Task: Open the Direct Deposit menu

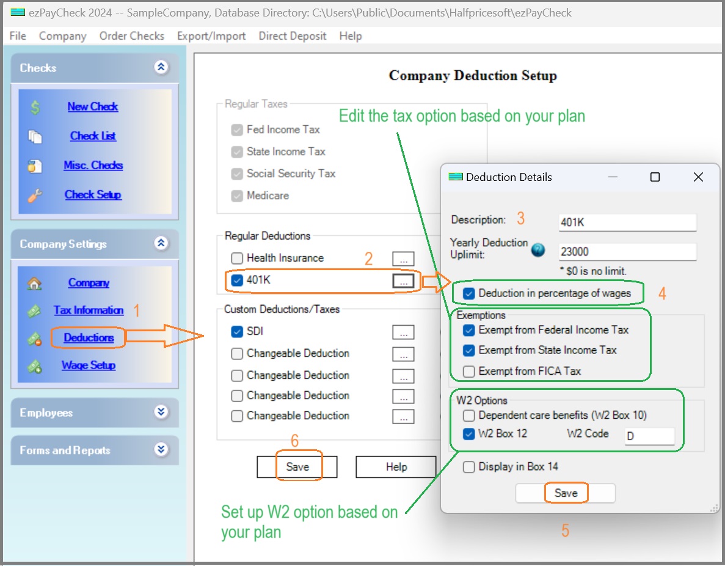Action: pyautogui.click(x=293, y=36)
